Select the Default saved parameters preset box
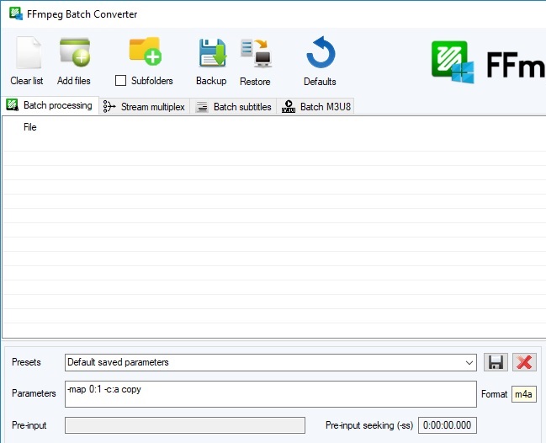 pyautogui.click(x=271, y=362)
